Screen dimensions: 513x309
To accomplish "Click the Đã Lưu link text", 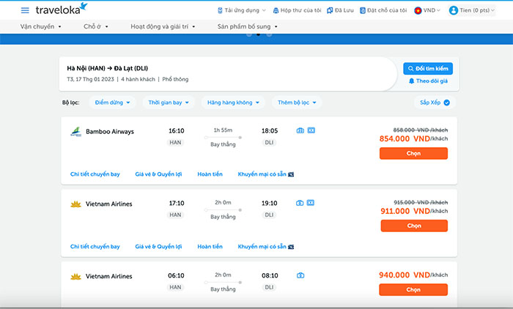I will click(344, 10).
